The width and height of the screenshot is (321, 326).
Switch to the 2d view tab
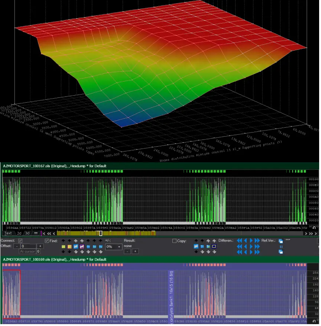click(19, 233)
